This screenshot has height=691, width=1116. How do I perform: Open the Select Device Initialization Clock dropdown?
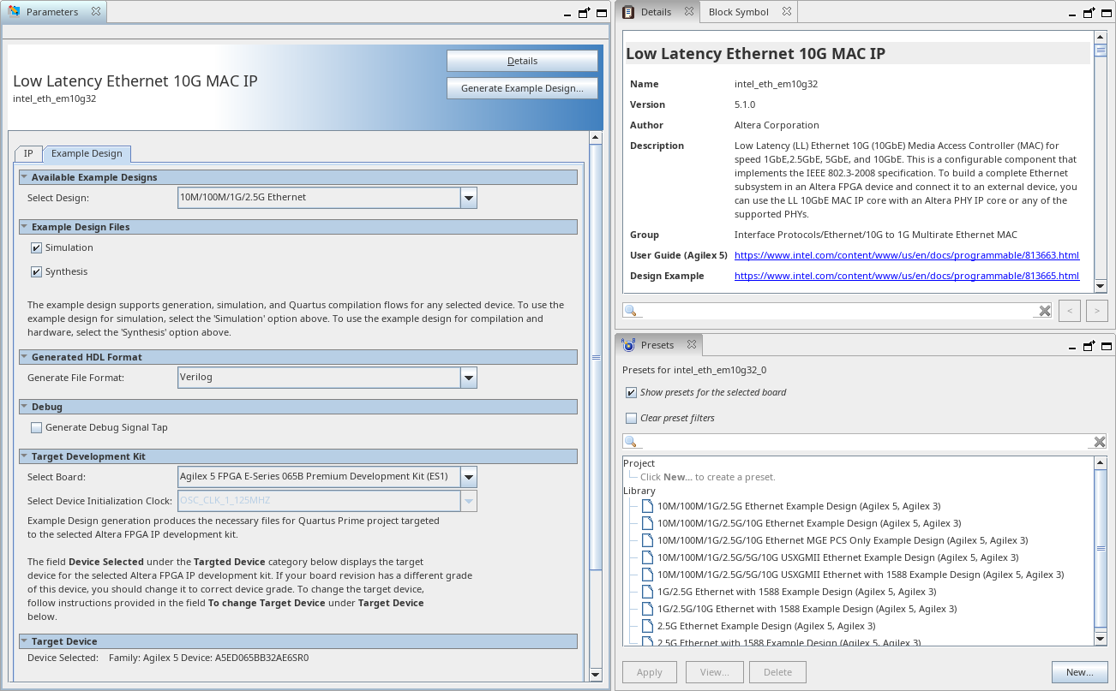point(468,501)
